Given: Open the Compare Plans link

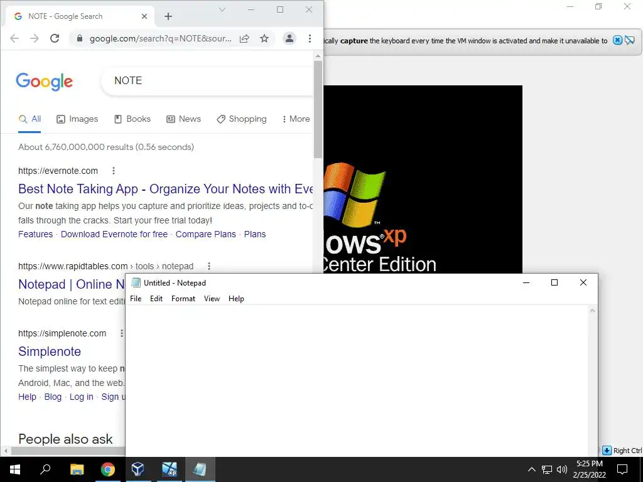Looking at the screenshot, I should coord(206,235).
